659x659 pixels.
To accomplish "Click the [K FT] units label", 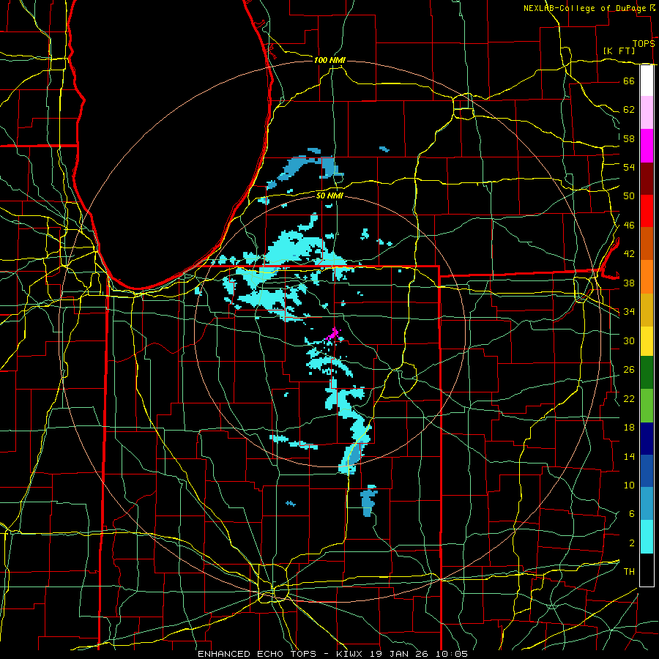I will 619,51.
